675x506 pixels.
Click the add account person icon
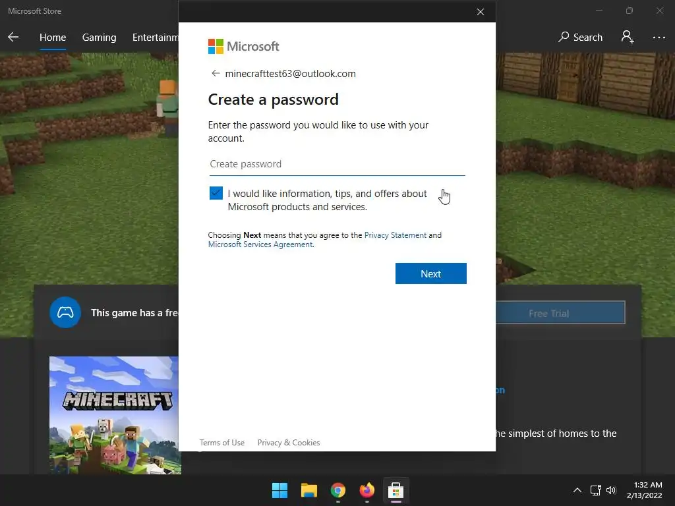(x=628, y=37)
